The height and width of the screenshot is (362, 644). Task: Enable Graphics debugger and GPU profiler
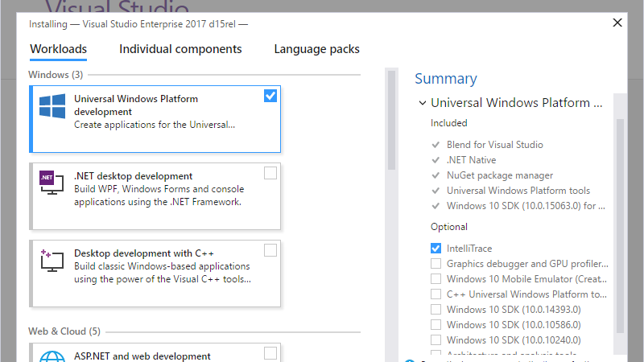pyautogui.click(x=436, y=264)
